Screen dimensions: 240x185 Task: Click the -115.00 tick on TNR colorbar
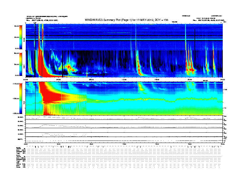pos(16,84)
